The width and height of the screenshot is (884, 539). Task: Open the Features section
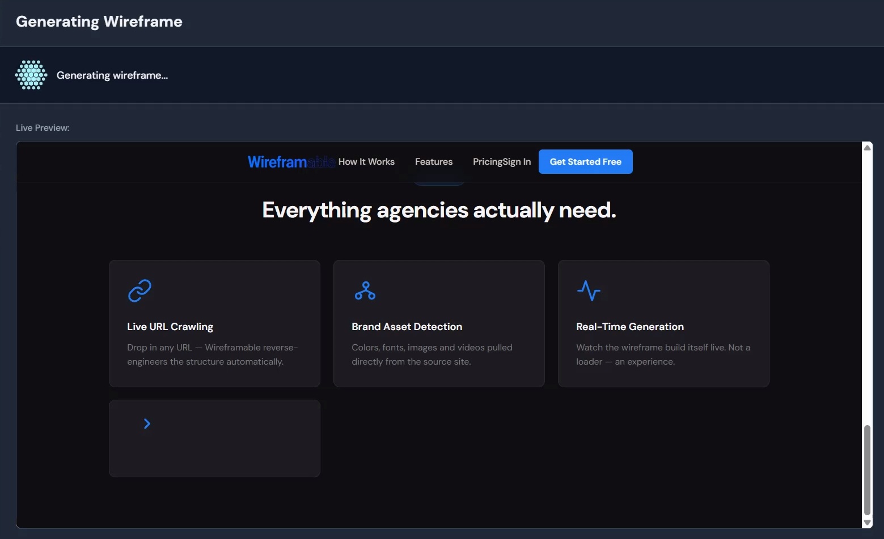click(x=433, y=161)
